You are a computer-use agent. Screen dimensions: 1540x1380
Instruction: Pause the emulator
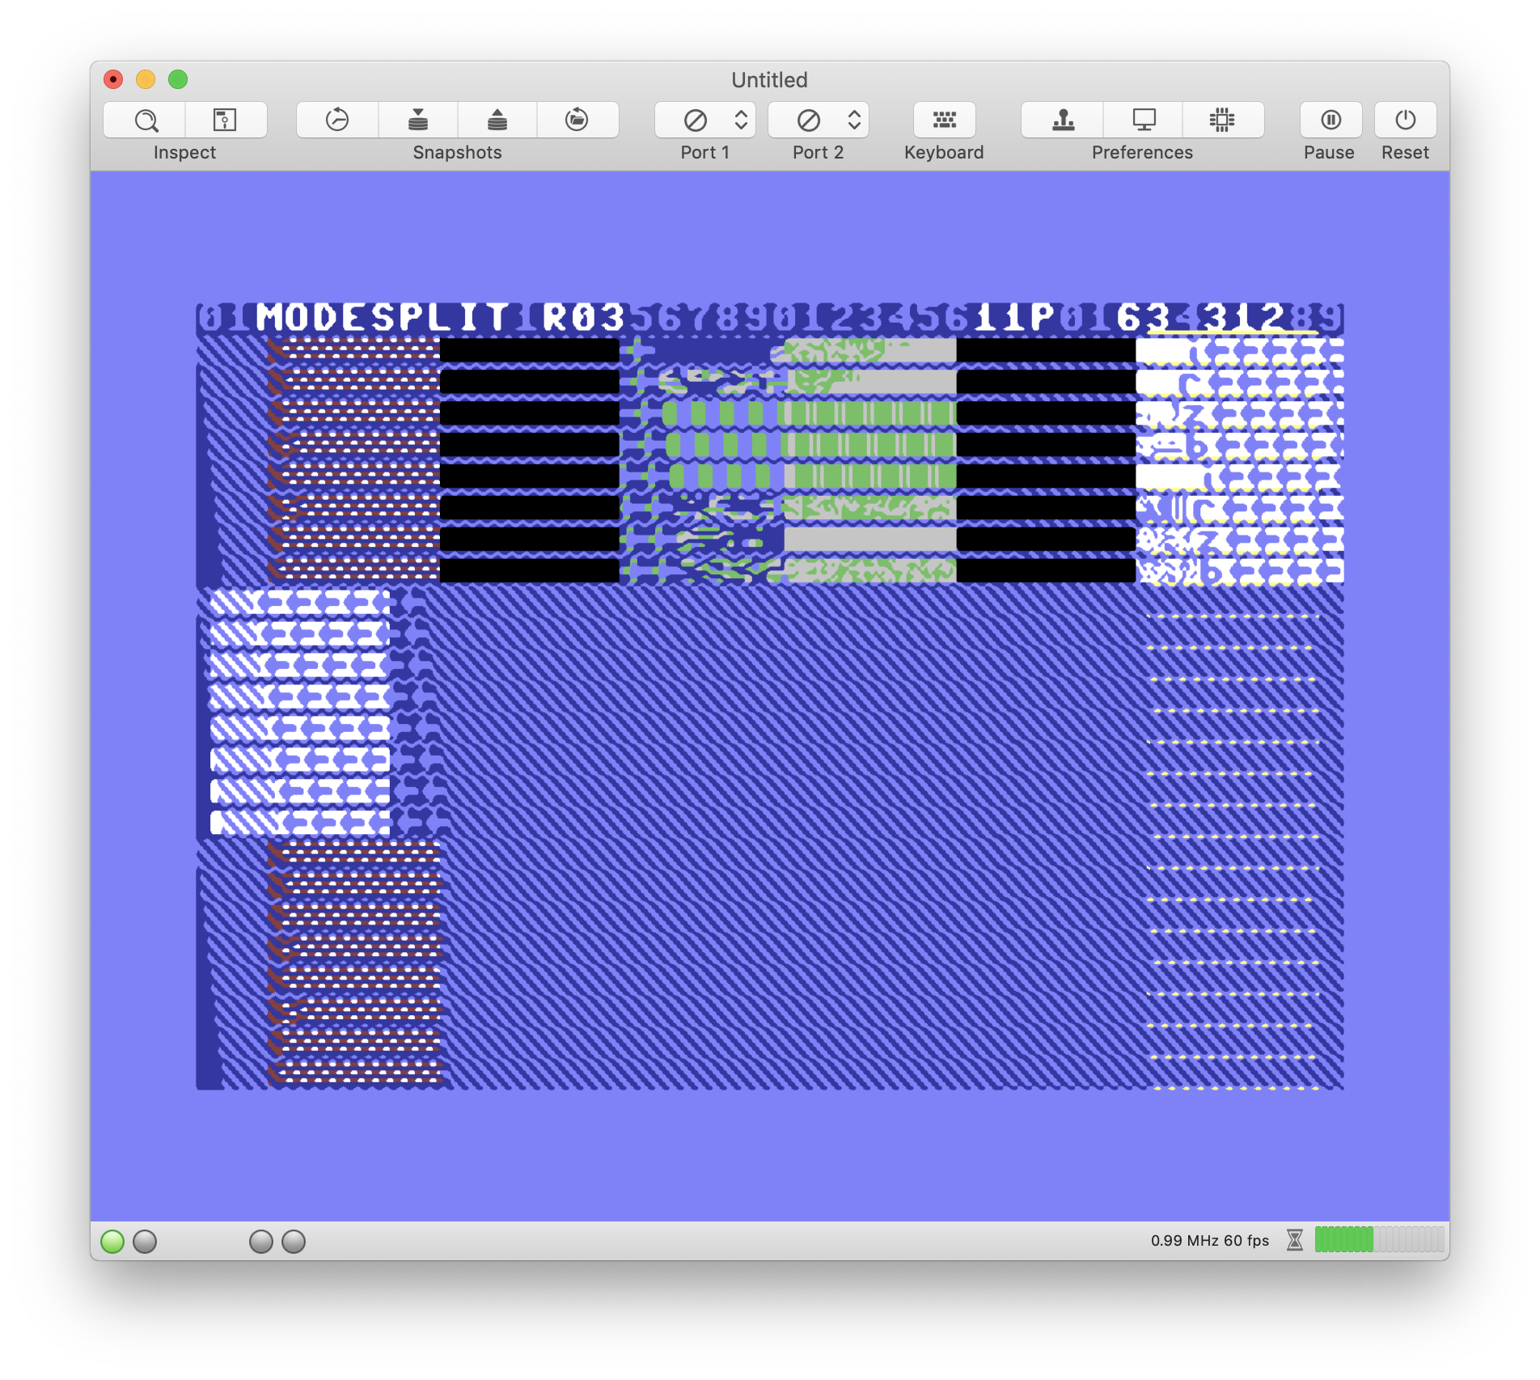pyautogui.click(x=1331, y=120)
